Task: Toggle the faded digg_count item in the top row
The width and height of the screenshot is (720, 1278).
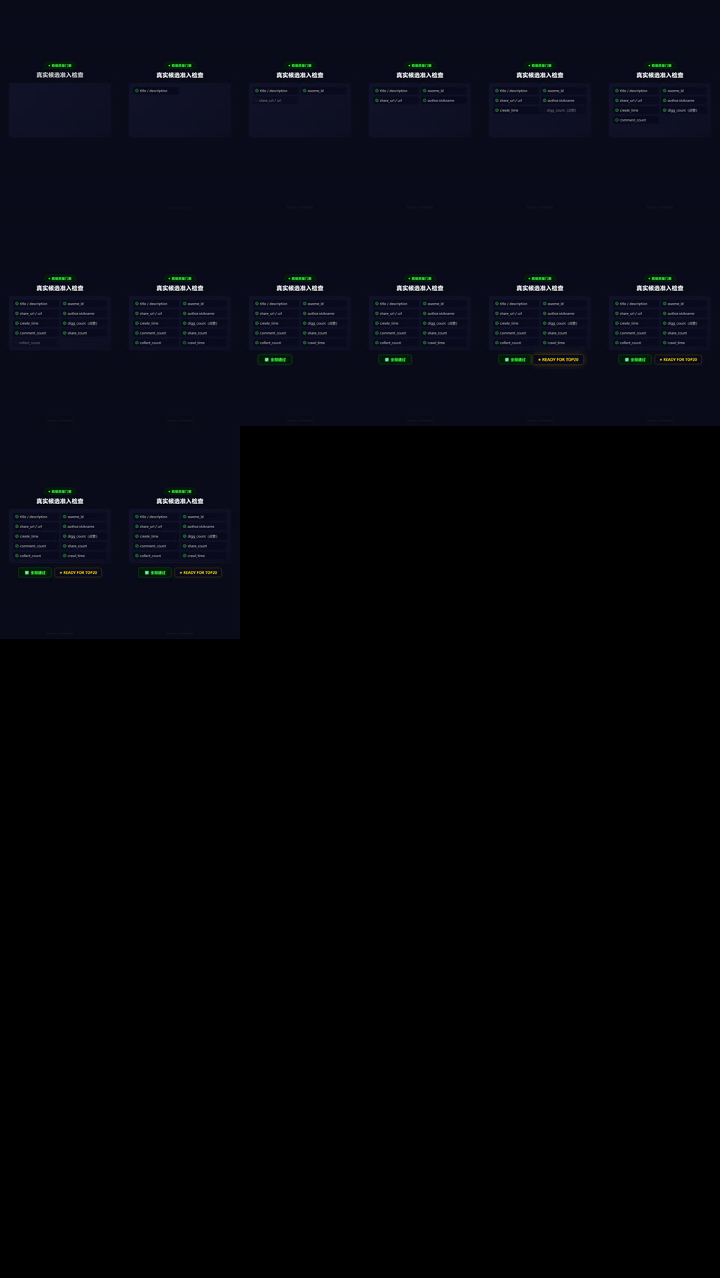Action: tap(564, 110)
